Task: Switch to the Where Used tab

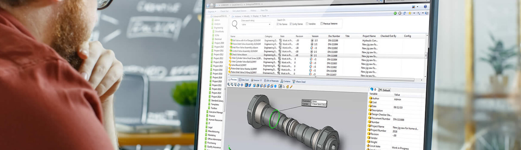Action: tap(299, 82)
